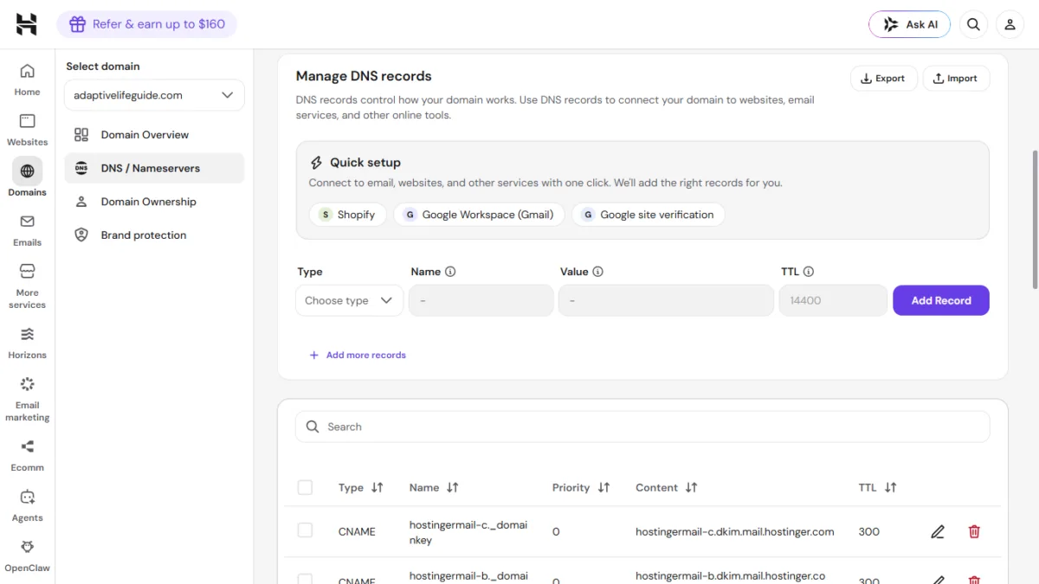The width and height of the screenshot is (1039, 584).
Task: Open the user profile icon
Action: point(1010,24)
